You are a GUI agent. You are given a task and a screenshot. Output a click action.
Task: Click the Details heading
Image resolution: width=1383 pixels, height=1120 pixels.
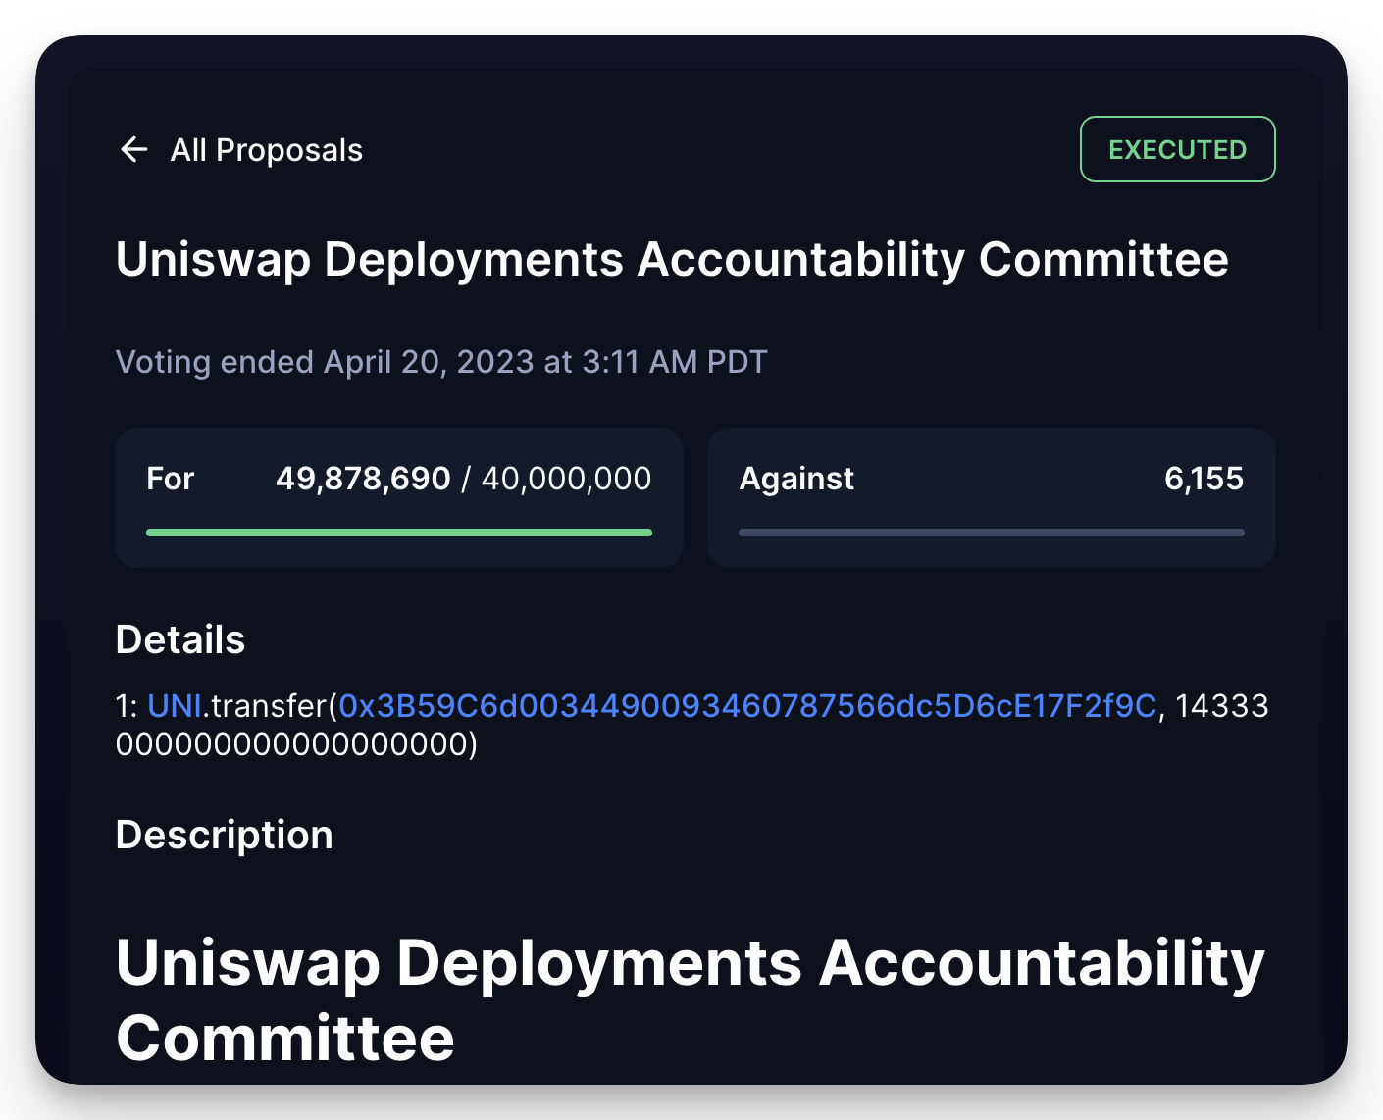(x=180, y=639)
